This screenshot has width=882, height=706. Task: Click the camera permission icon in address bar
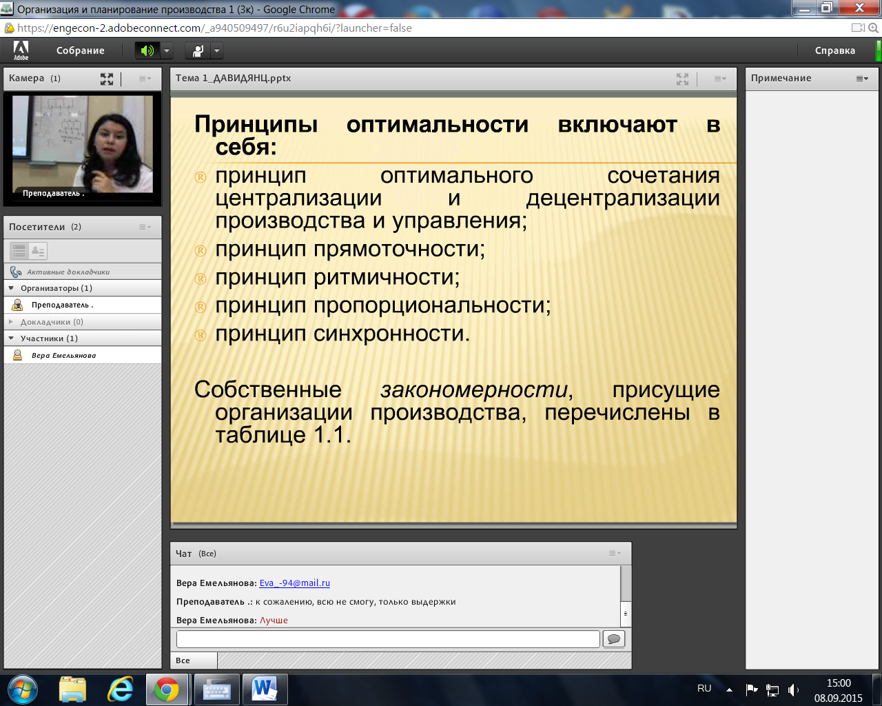858,28
